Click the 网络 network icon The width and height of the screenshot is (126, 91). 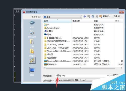tap(45, 34)
